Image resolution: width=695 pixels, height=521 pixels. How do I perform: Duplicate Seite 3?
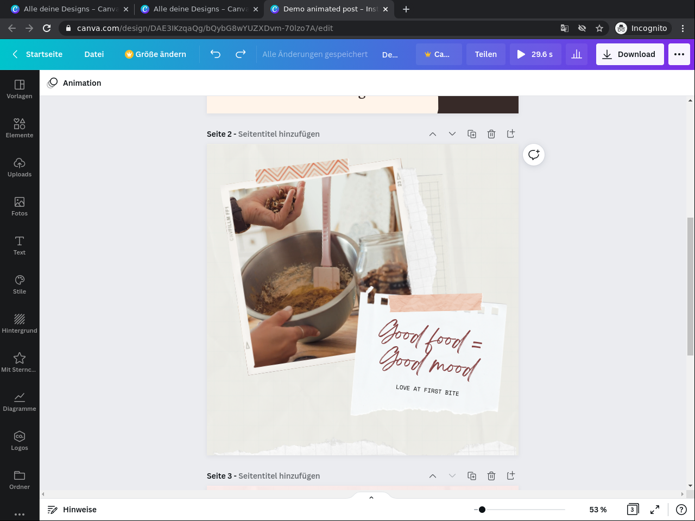click(472, 476)
